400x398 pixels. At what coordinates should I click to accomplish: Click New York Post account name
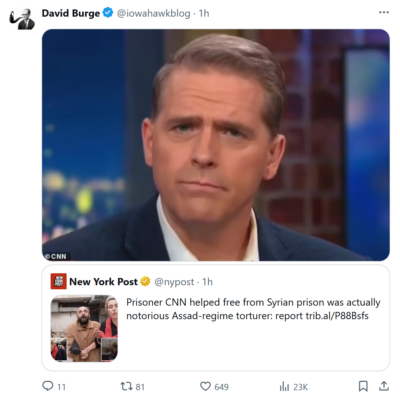coord(103,282)
